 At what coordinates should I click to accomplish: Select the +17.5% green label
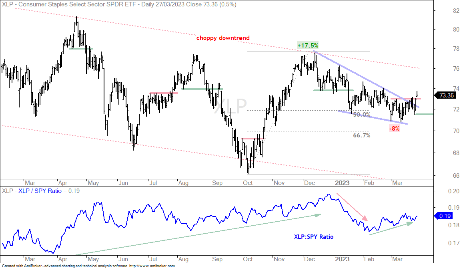click(308, 45)
